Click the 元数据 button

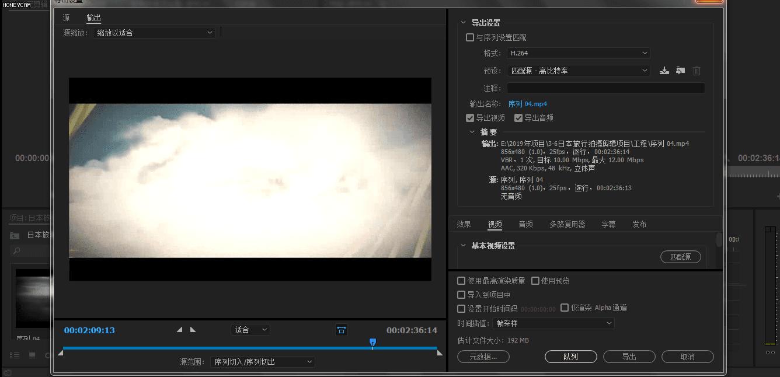point(483,357)
